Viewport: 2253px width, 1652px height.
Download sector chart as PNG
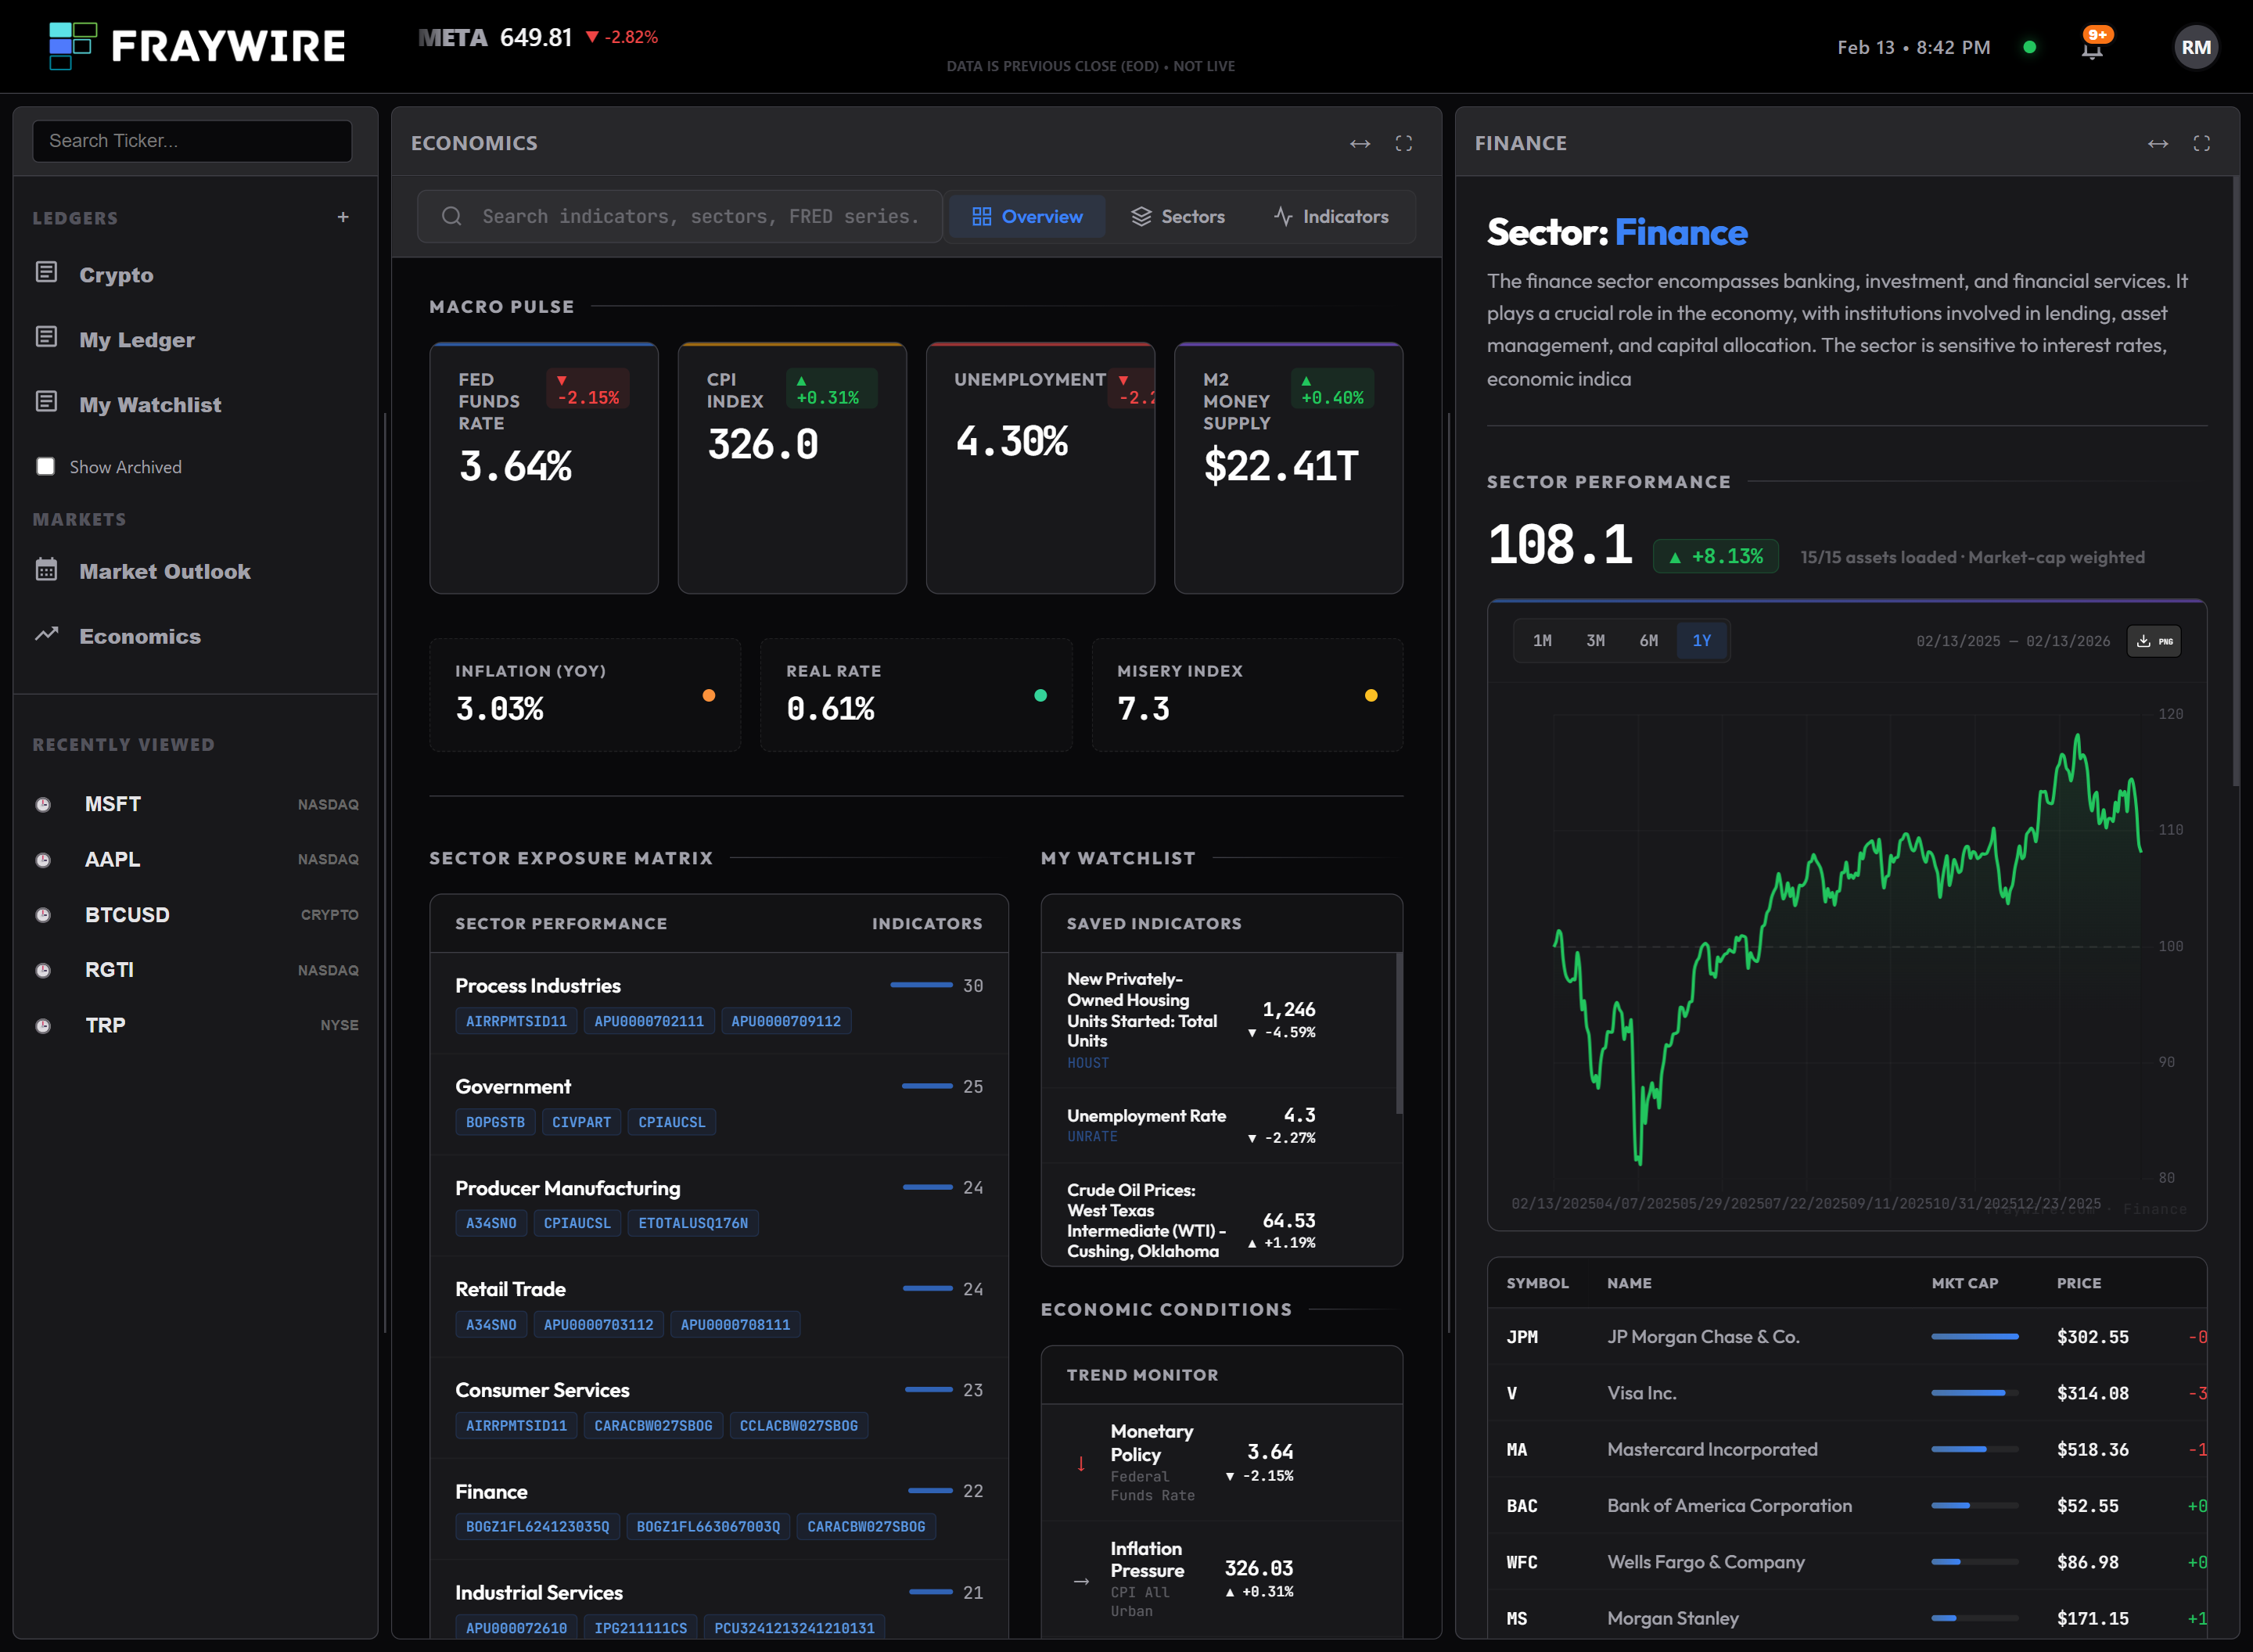click(x=2154, y=641)
